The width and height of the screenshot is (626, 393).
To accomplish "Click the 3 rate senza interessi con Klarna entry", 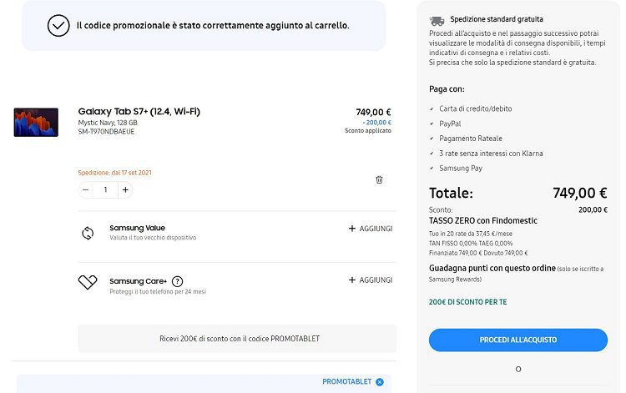I will point(491,154).
